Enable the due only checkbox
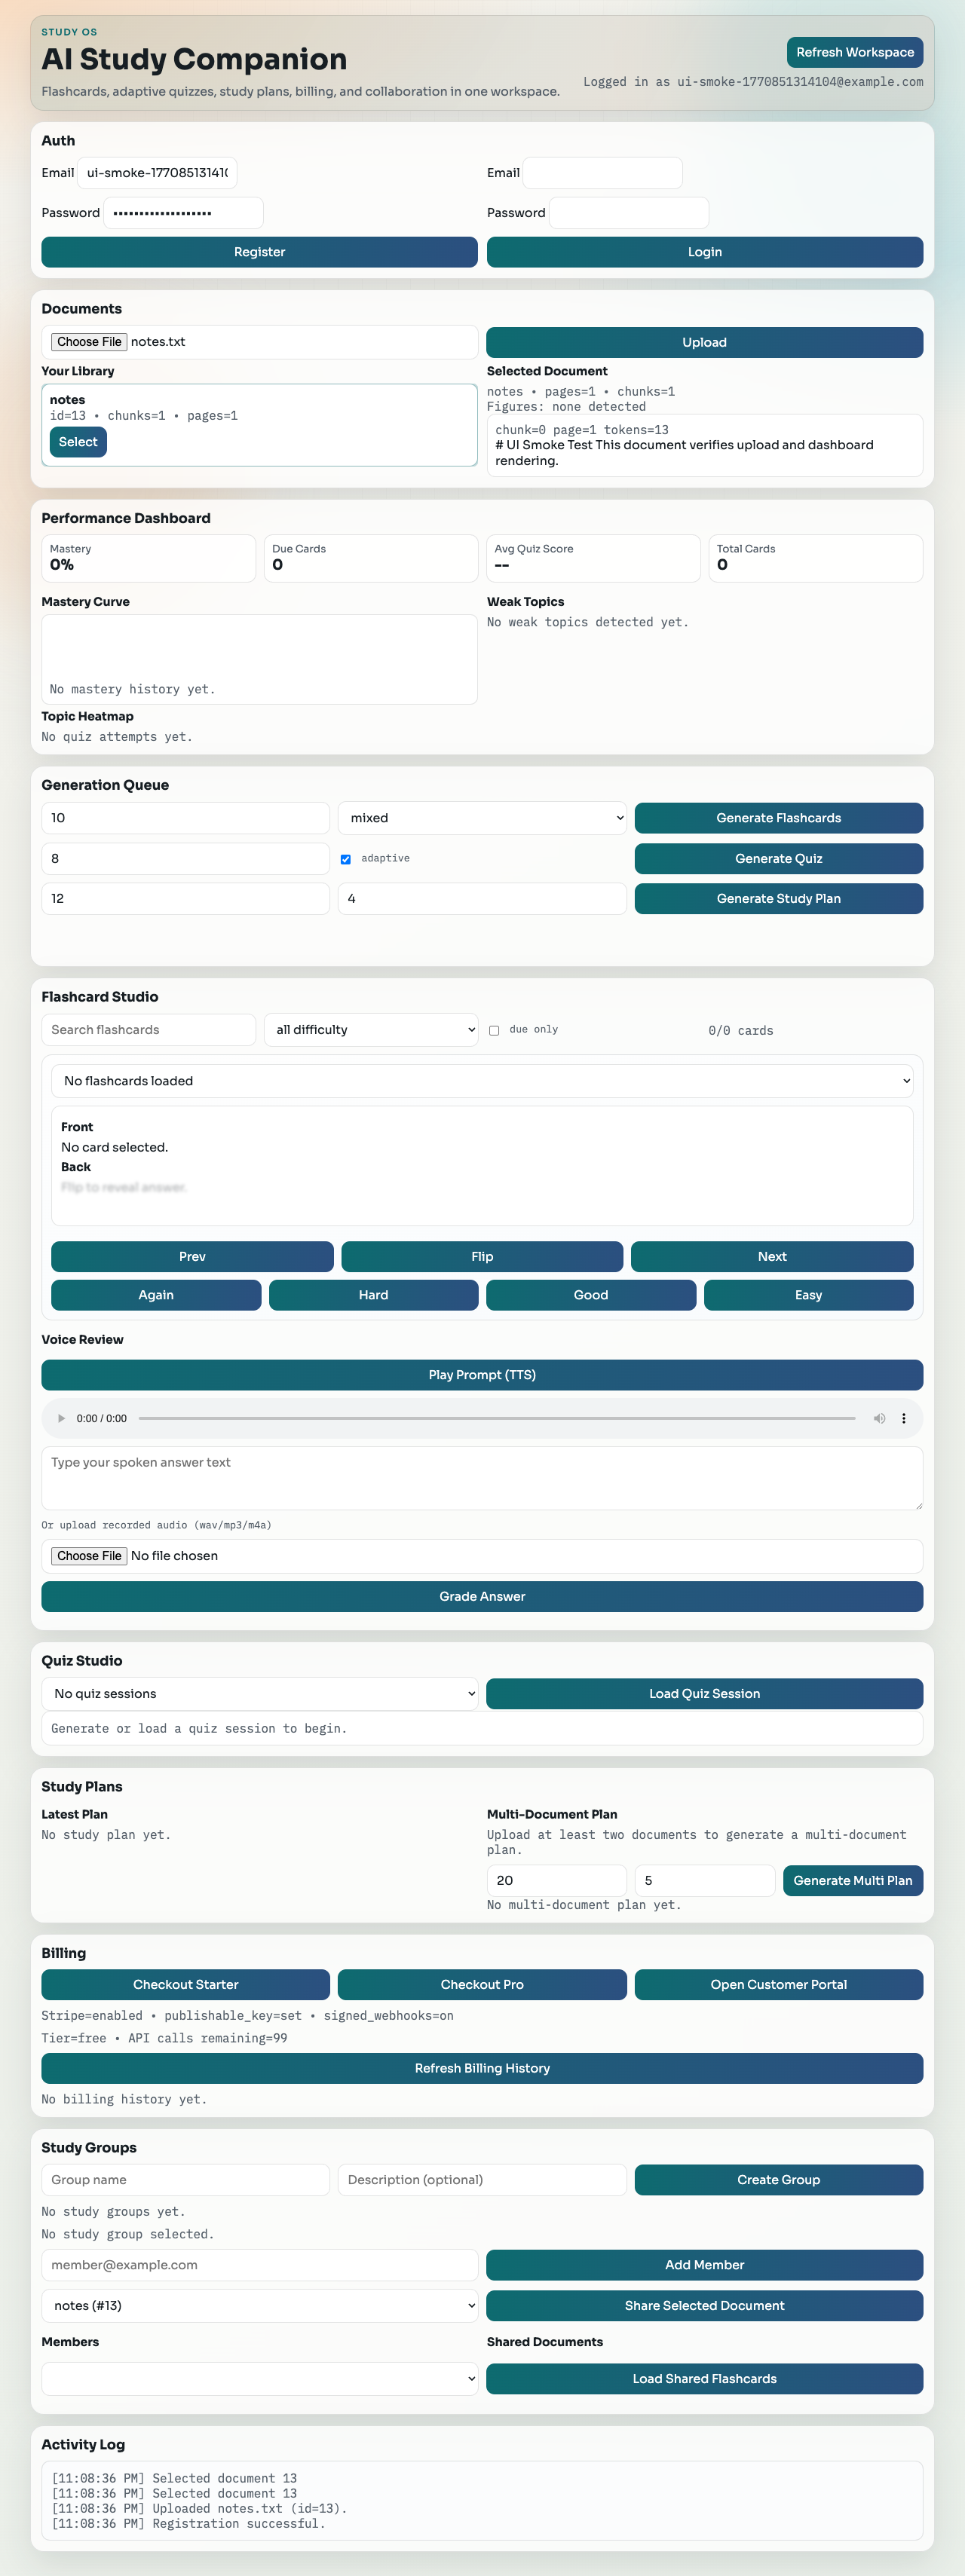This screenshot has width=965, height=2576. coord(494,1030)
